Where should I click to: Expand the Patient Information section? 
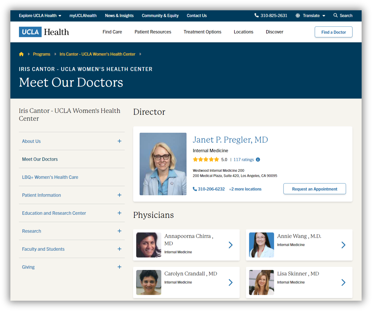tap(119, 195)
